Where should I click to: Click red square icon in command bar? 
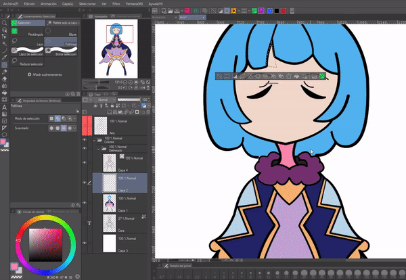(x=284, y=11)
